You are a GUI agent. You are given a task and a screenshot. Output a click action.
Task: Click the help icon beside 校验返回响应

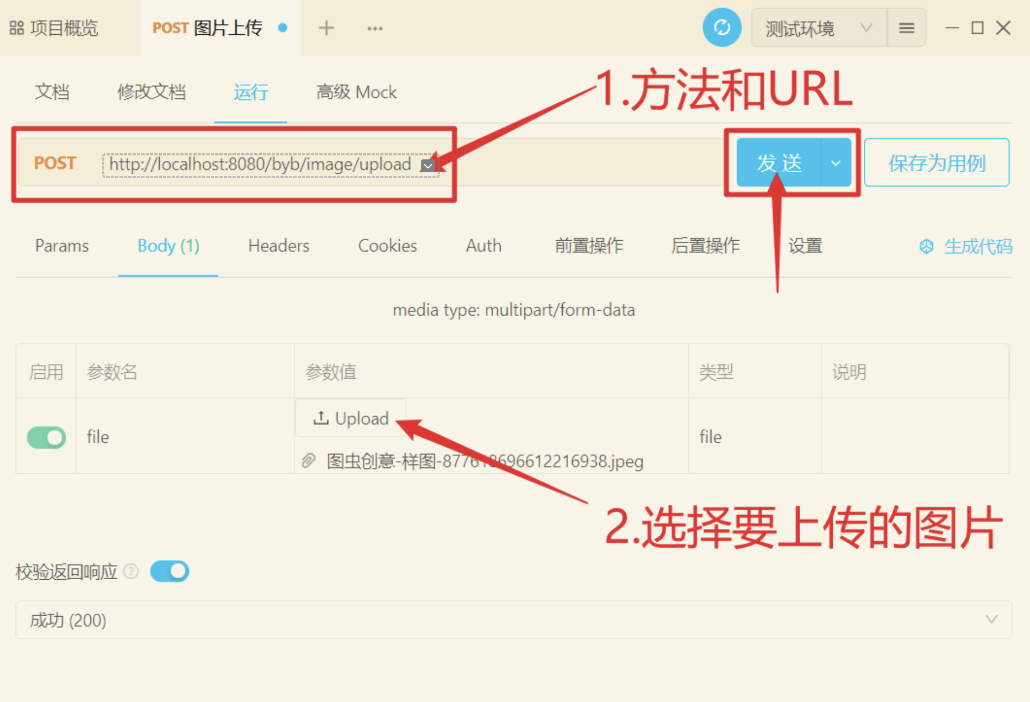tap(131, 572)
